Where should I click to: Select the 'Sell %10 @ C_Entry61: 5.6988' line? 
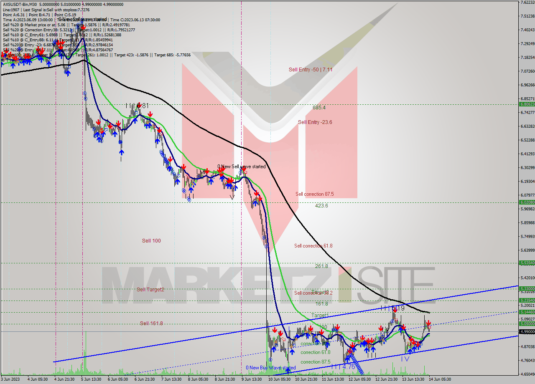62,34
